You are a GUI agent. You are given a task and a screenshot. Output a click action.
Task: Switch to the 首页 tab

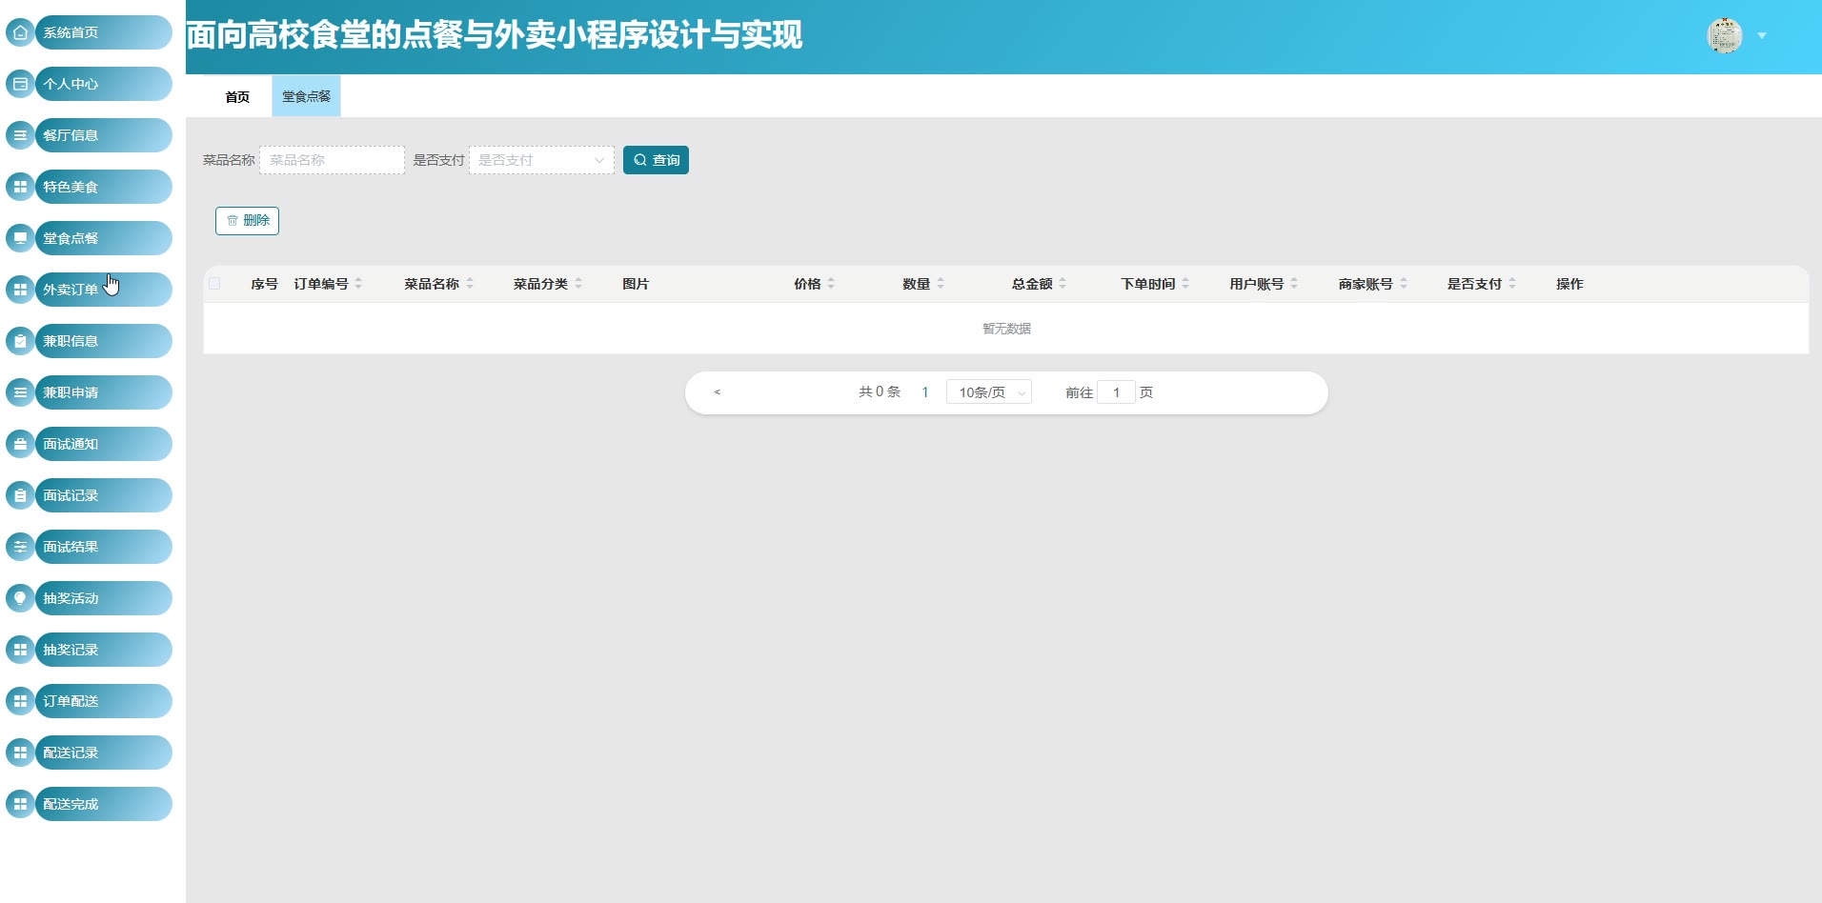coord(237,97)
